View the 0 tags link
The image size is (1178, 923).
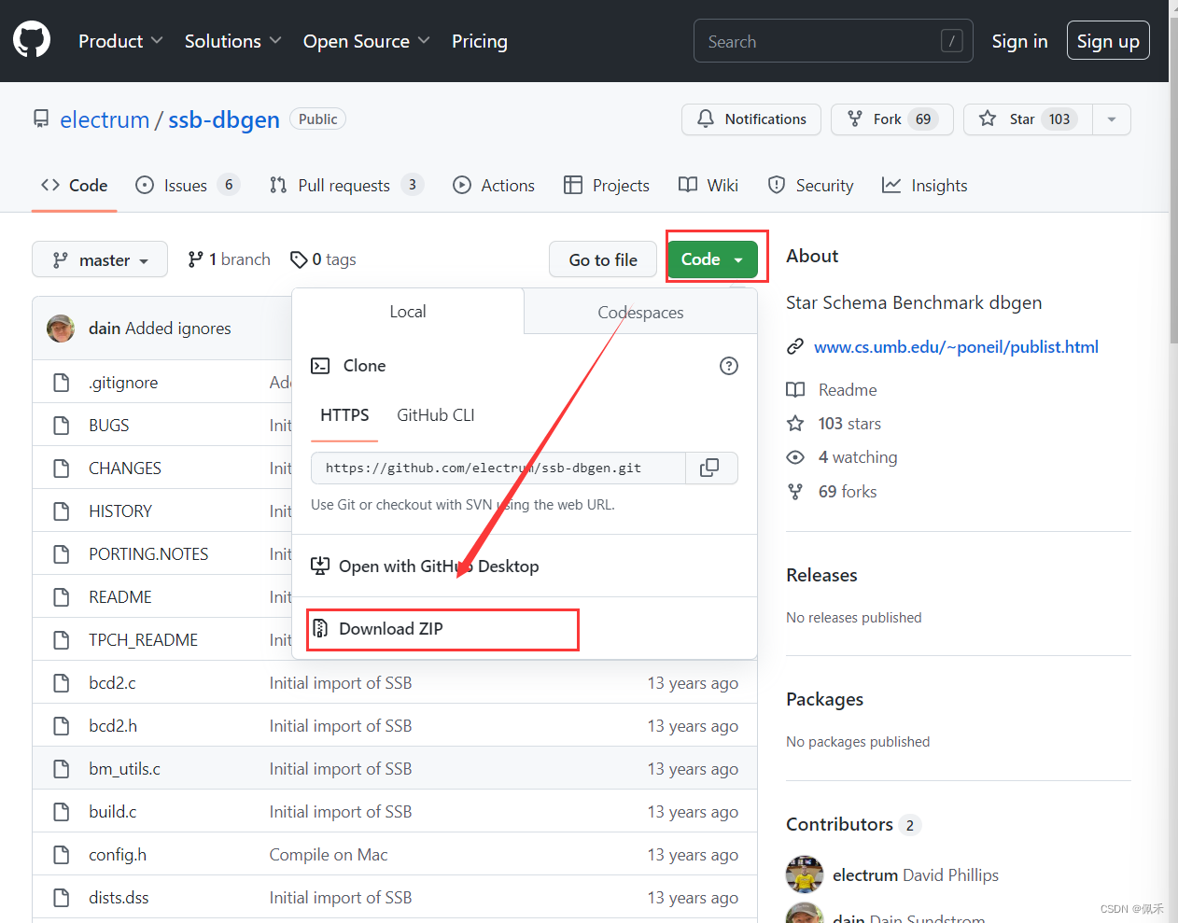[323, 259]
